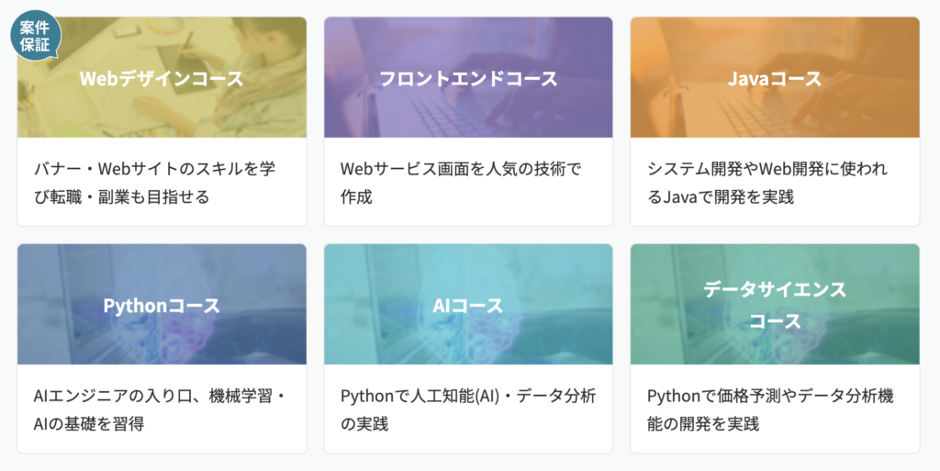
Task: Select the データサイエンスコース heading
Action: (x=774, y=305)
